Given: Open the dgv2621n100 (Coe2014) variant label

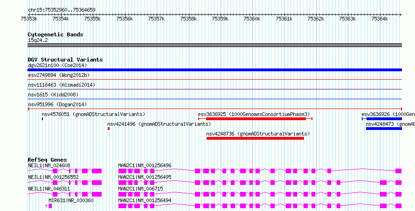Looking at the screenshot, I should tap(57, 65).
